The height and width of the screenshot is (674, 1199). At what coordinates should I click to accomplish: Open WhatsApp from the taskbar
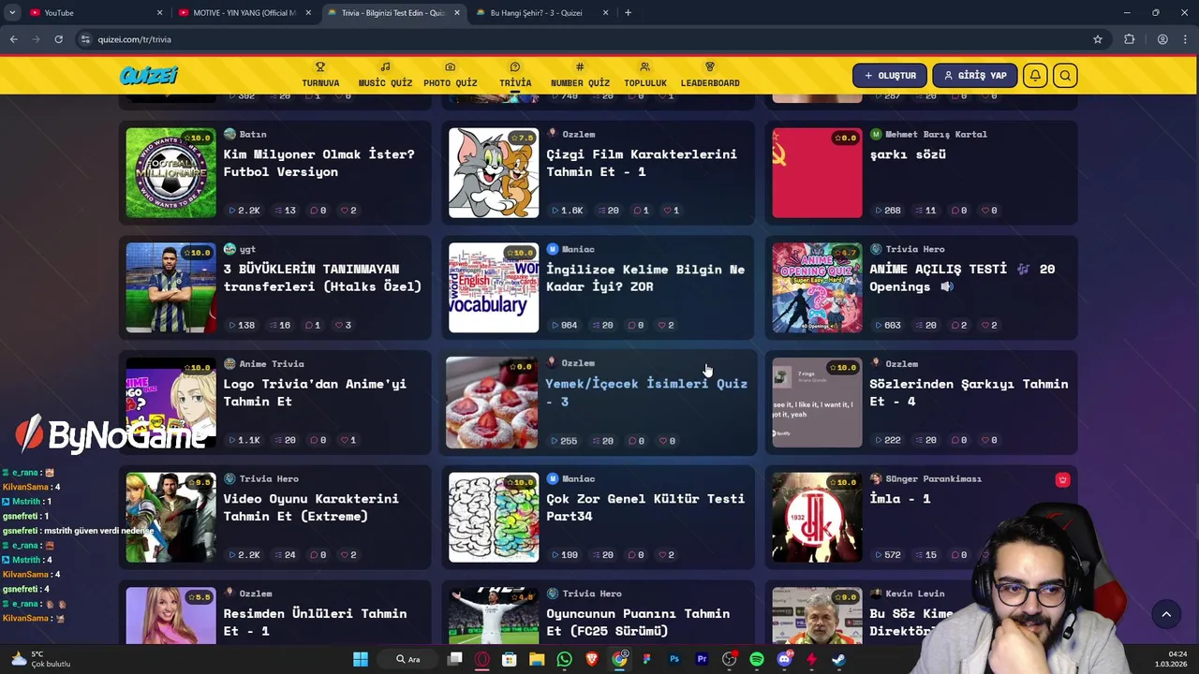[564, 659]
